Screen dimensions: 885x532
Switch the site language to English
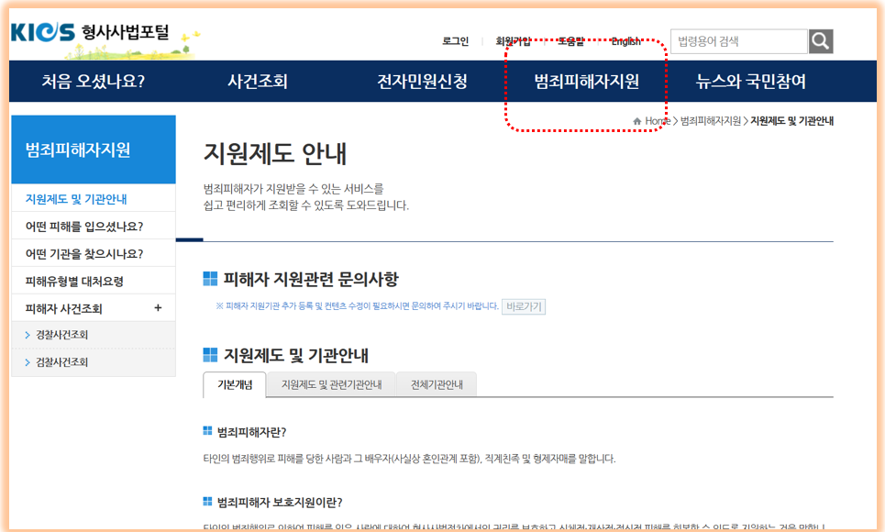tap(625, 41)
